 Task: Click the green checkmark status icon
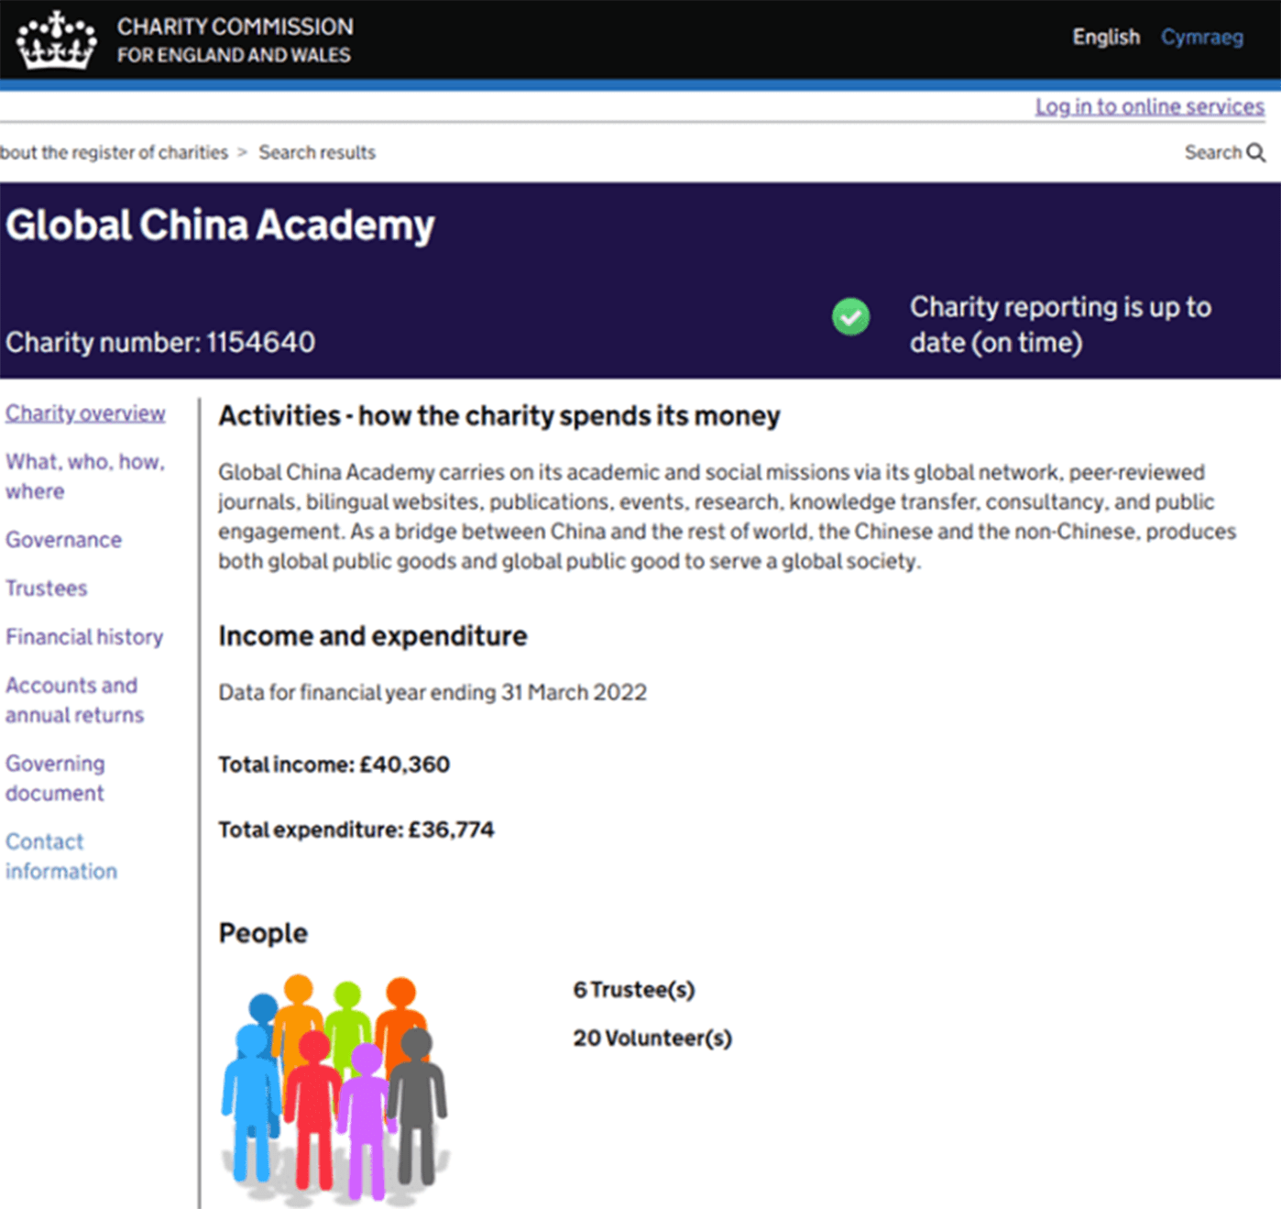850,317
